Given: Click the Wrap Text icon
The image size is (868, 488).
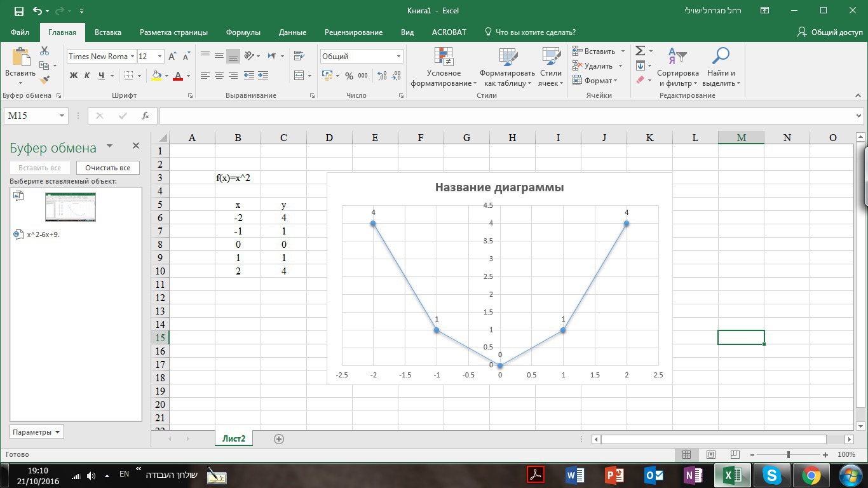Looking at the screenshot, I should click(x=299, y=56).
